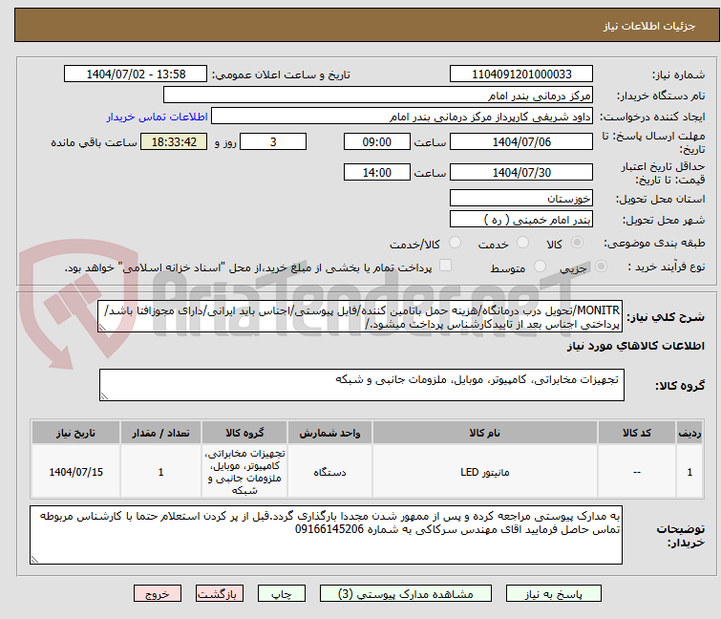The width and height of the screenshot is (721, 619).
Task: Click response deadline time 09:00
Action: (x=377, y=141)
